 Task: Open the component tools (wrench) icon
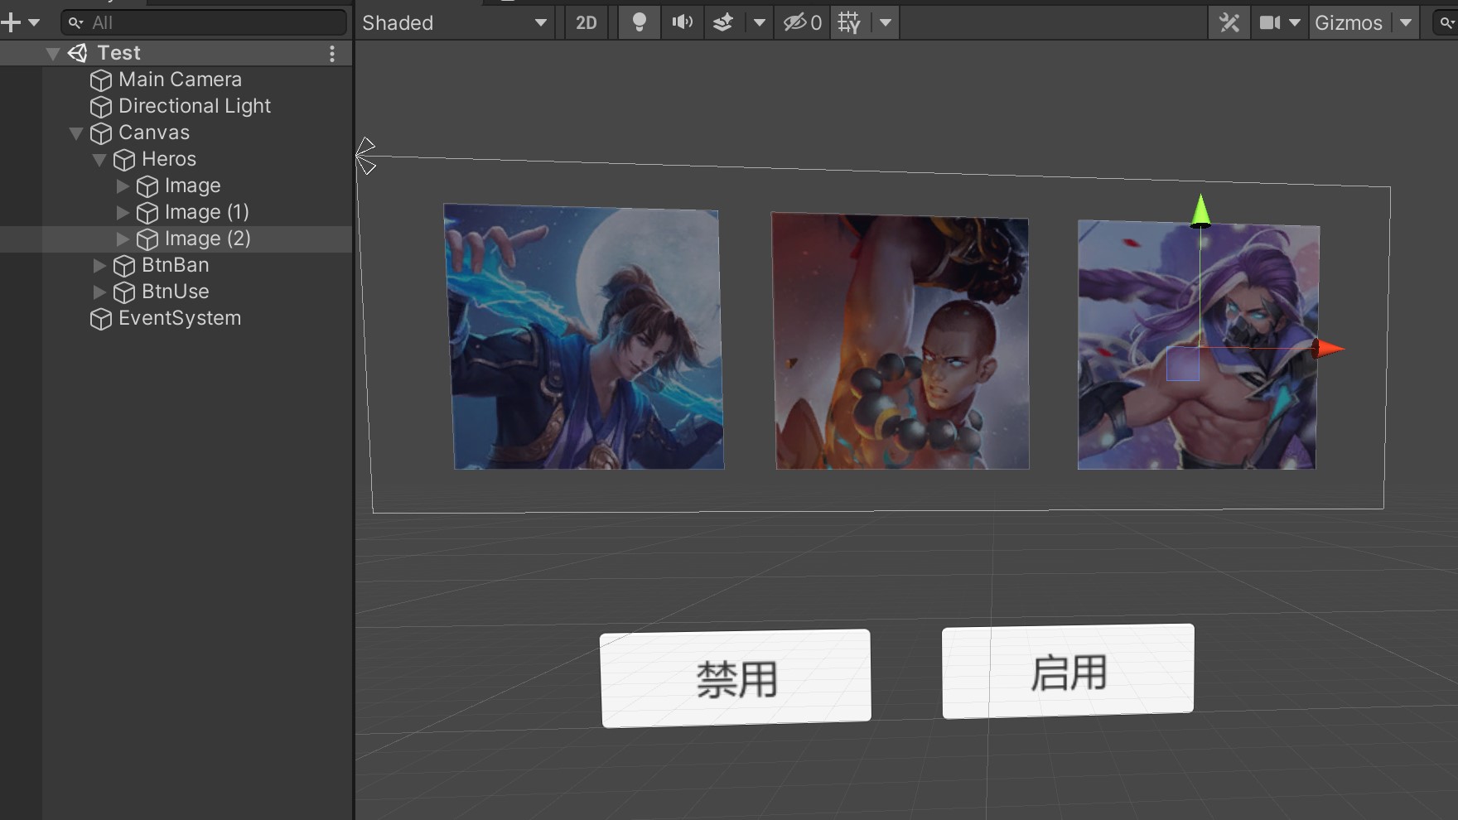(x=1229, y=22)
